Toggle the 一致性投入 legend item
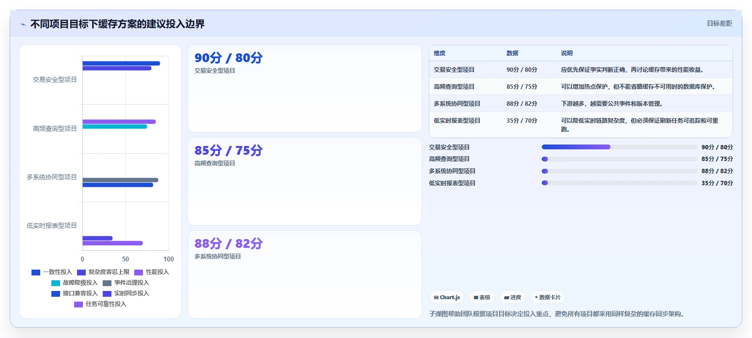The height and width of the screenshot is (338, 752). point(52,272)
